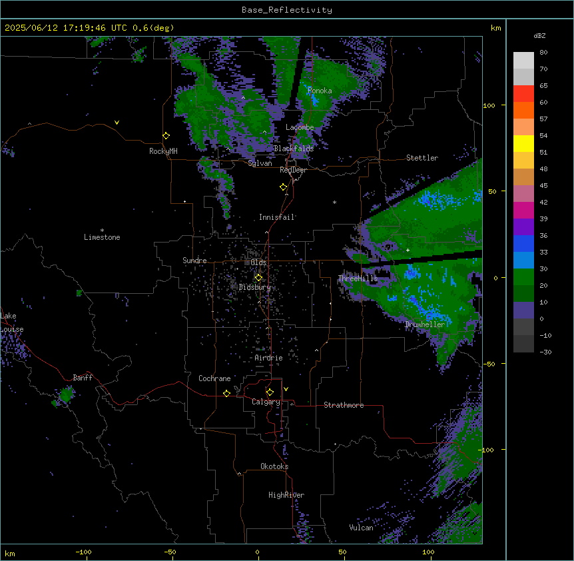The image size is (574, 561).
Task: Click the Didsbury label
Action: coord(255,287)
